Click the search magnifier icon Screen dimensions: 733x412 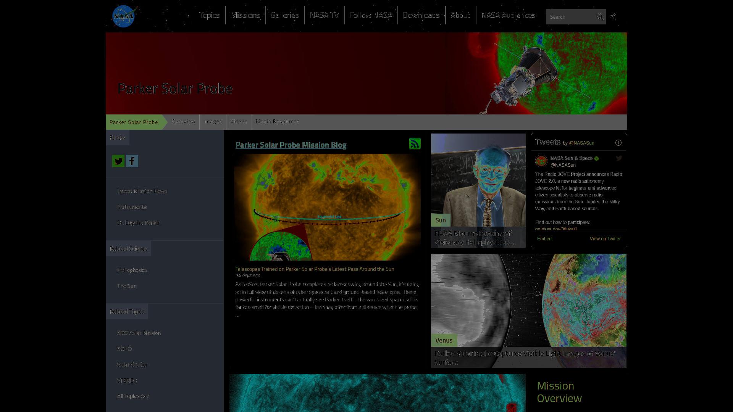pos(600,17)
